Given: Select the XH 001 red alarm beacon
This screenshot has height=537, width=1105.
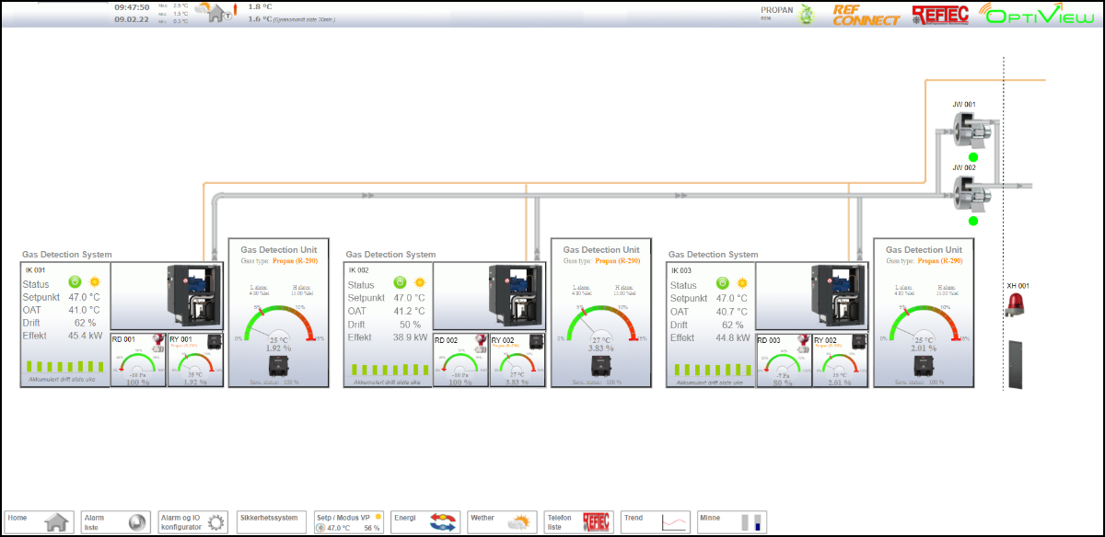Looking at the screenshot, I should (x=1015, y=305).
